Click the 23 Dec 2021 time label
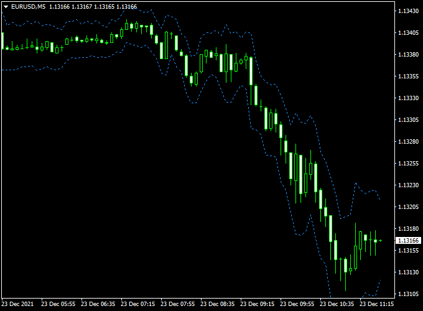Viewport: 423px width, 311px height. tap(17, 304)
